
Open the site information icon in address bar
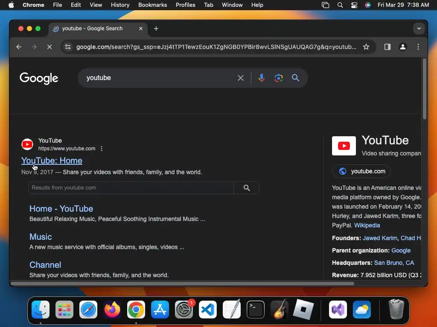(x=68, y=47)
